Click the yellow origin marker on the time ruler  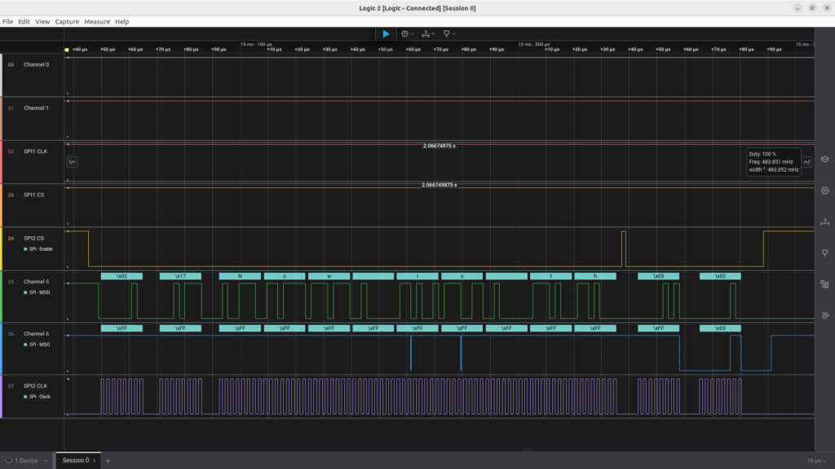point(67,50)
